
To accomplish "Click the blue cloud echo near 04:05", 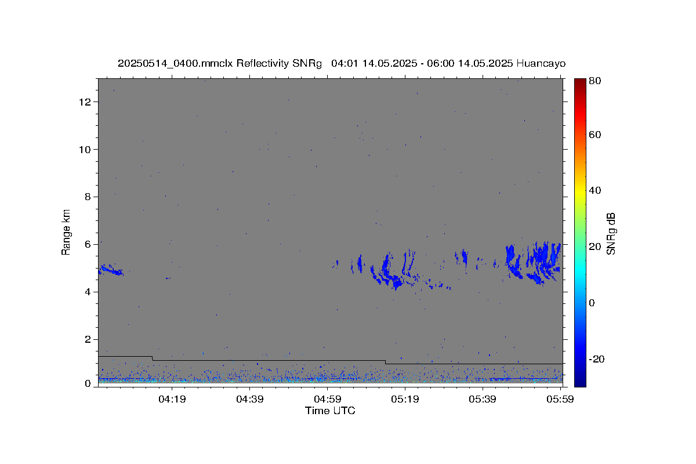I will [x=110, y=270].
